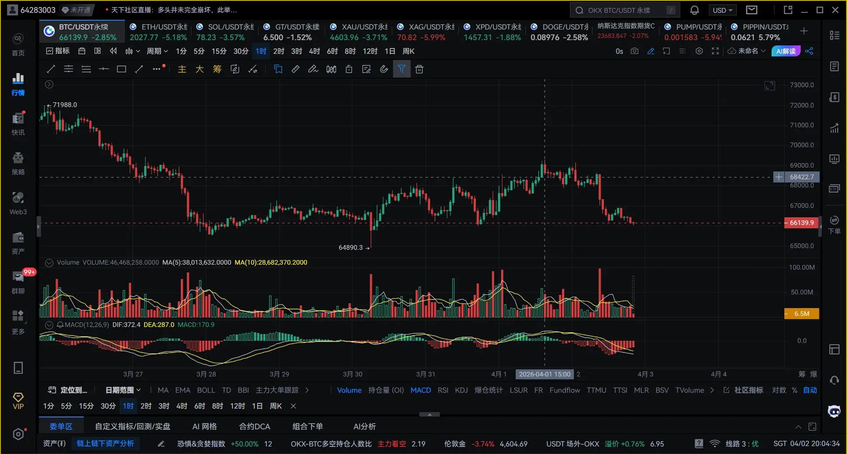Screen dimensions: 847x454
Task: Collapse the Volume panel chevron
Action: coord(49,263)
